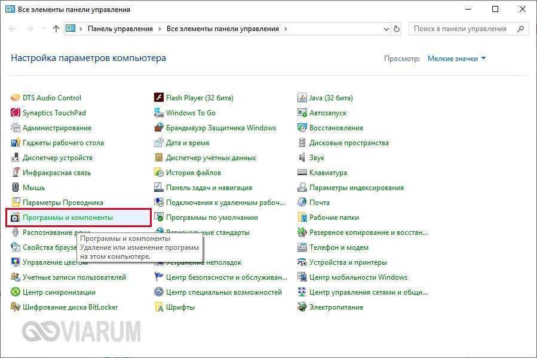This screenshot has height=358, width=537.
Task: Open Подключения к удаленным рабочим столам
Action: (x=225, y=203)
